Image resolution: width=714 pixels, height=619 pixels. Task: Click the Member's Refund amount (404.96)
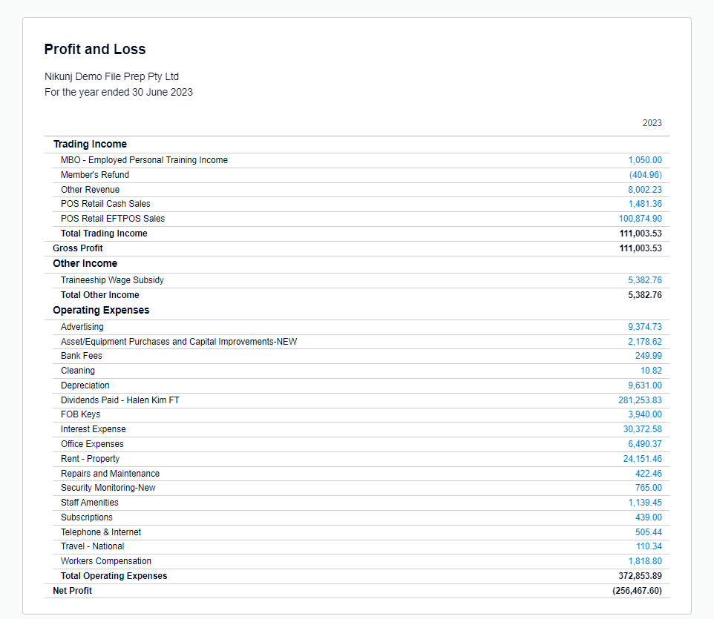point(645,175)
